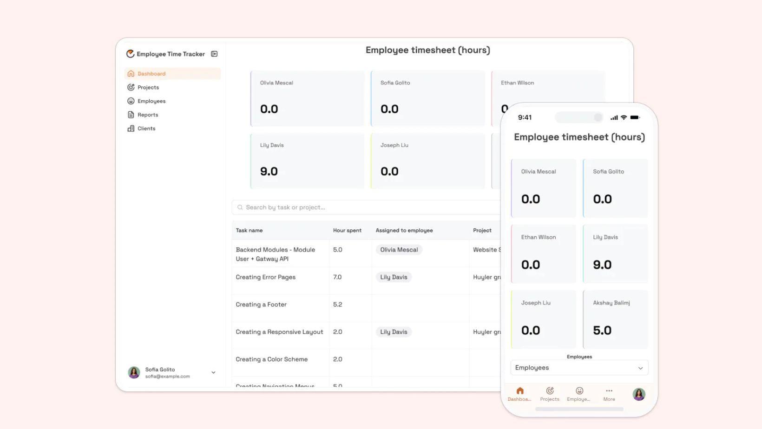This screenshot has height=429, width=762.
Task: Tap the Joseph Liu card on mobile
Action: pyautogui.click(x=544, y=319)
